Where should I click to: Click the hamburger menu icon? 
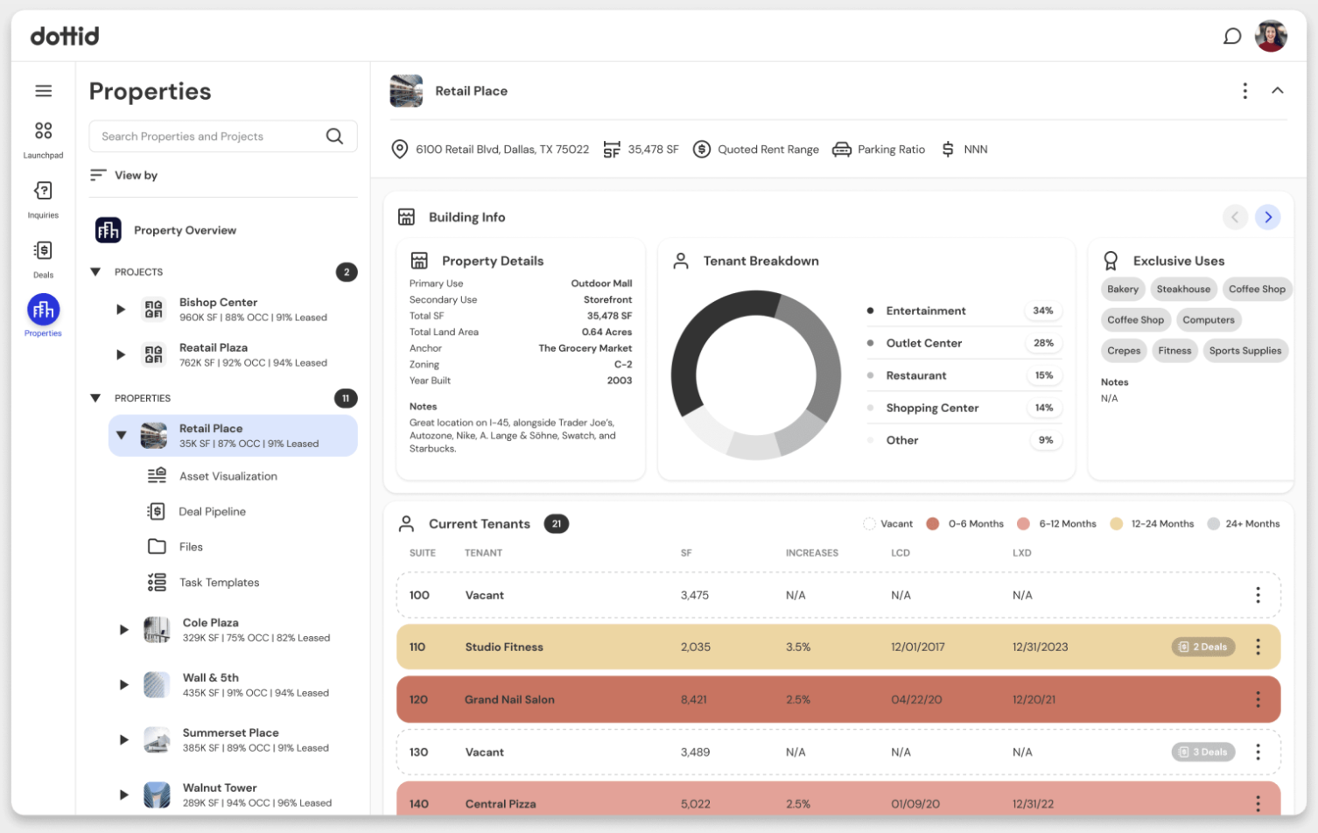(x=43, y=91)
